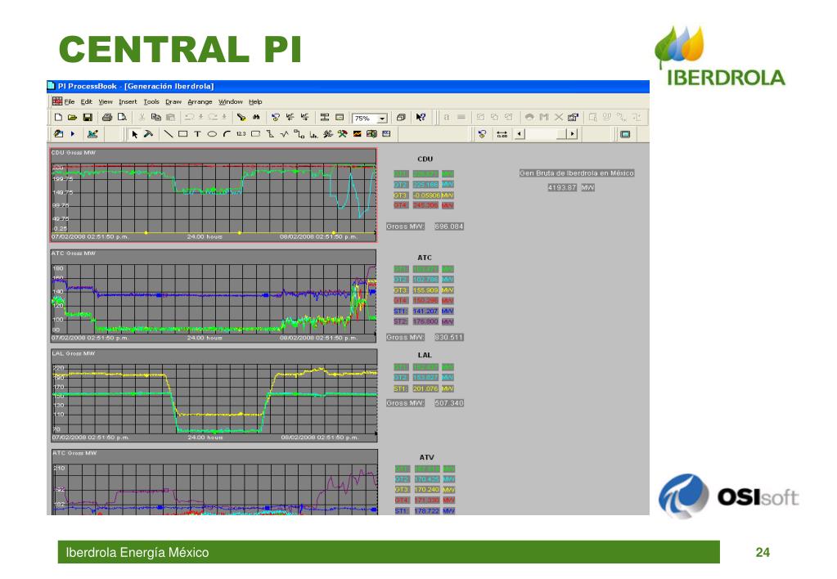Click the ATV GT3 value 170.240
837x579 pixels.
[x=427, y=489]
